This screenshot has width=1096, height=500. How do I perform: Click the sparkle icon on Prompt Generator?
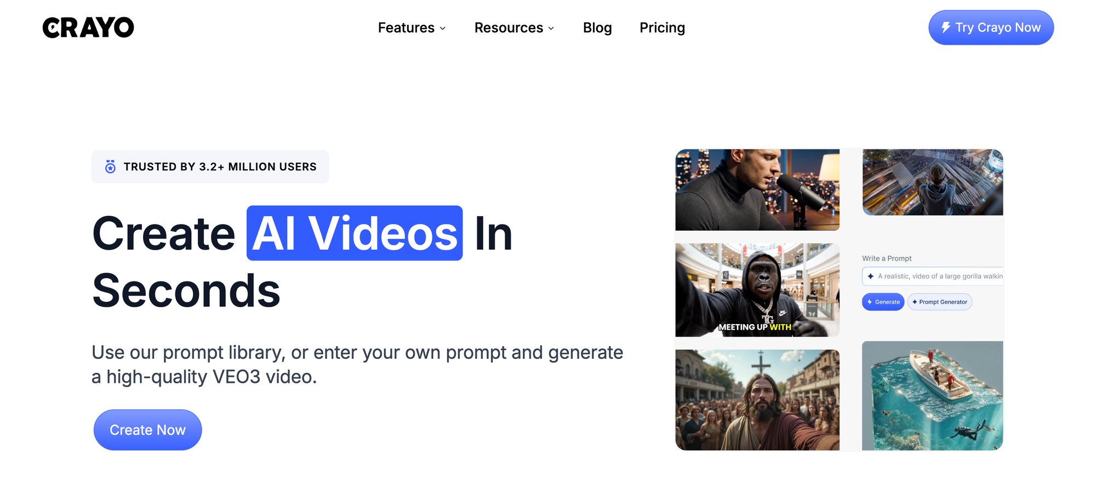point(915,302)
